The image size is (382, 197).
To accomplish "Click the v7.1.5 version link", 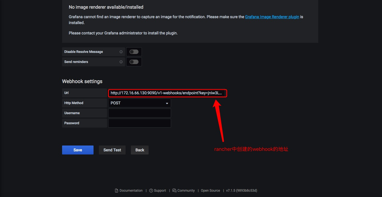I will (242, 191).
